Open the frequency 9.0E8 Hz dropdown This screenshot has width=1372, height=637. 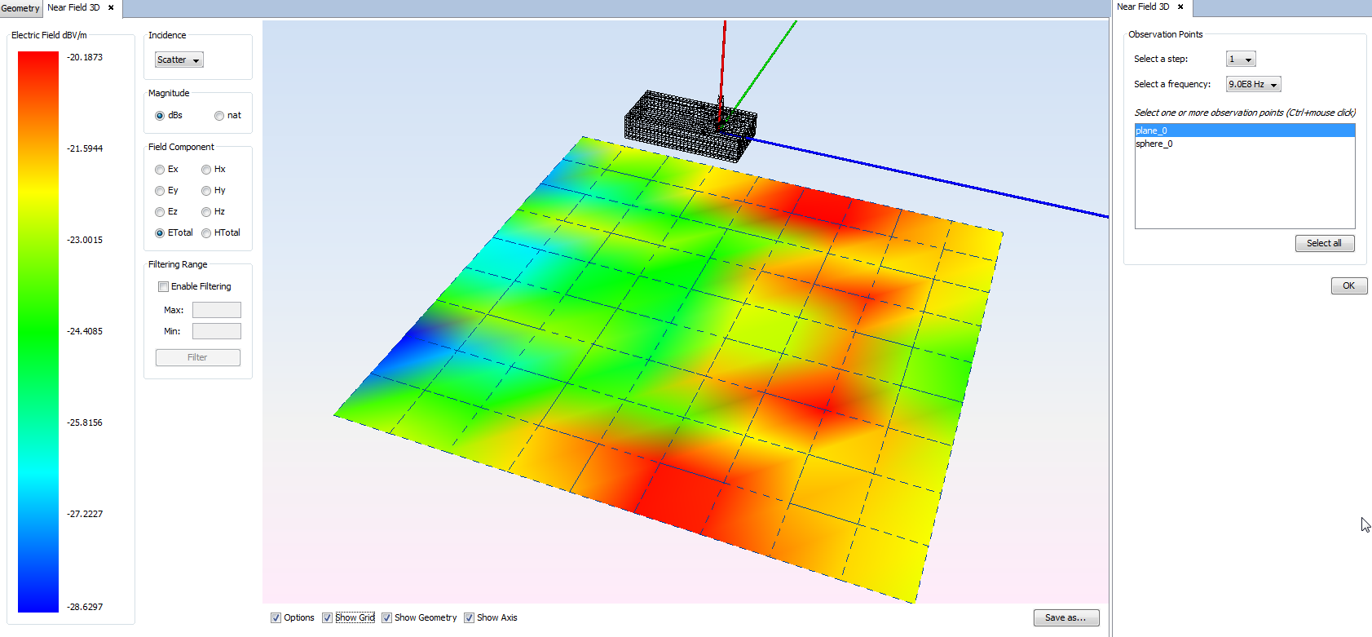(x=1254, y=84)
